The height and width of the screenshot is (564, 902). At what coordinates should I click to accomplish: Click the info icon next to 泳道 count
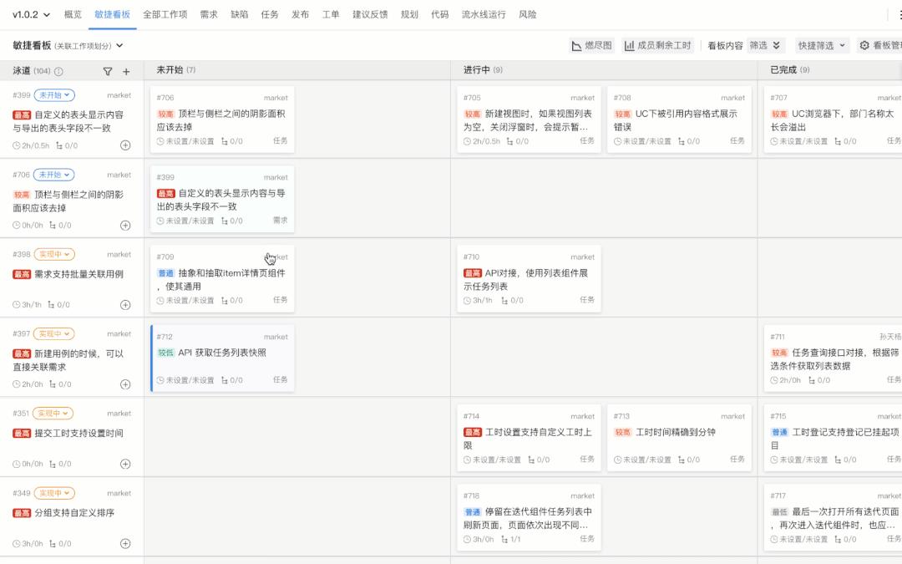pos(58,72)
